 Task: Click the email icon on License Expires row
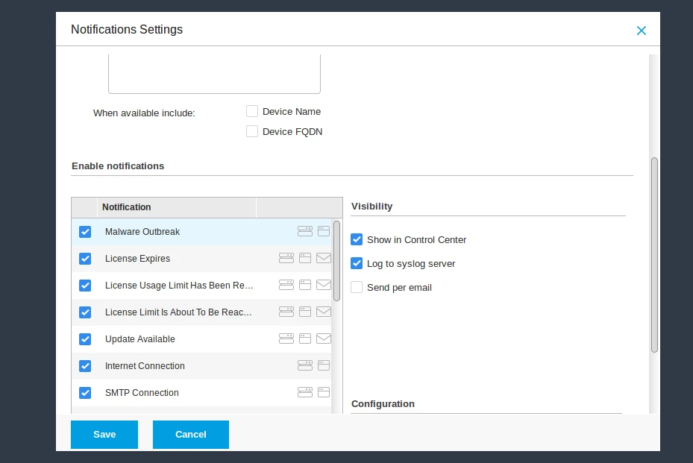324,259
